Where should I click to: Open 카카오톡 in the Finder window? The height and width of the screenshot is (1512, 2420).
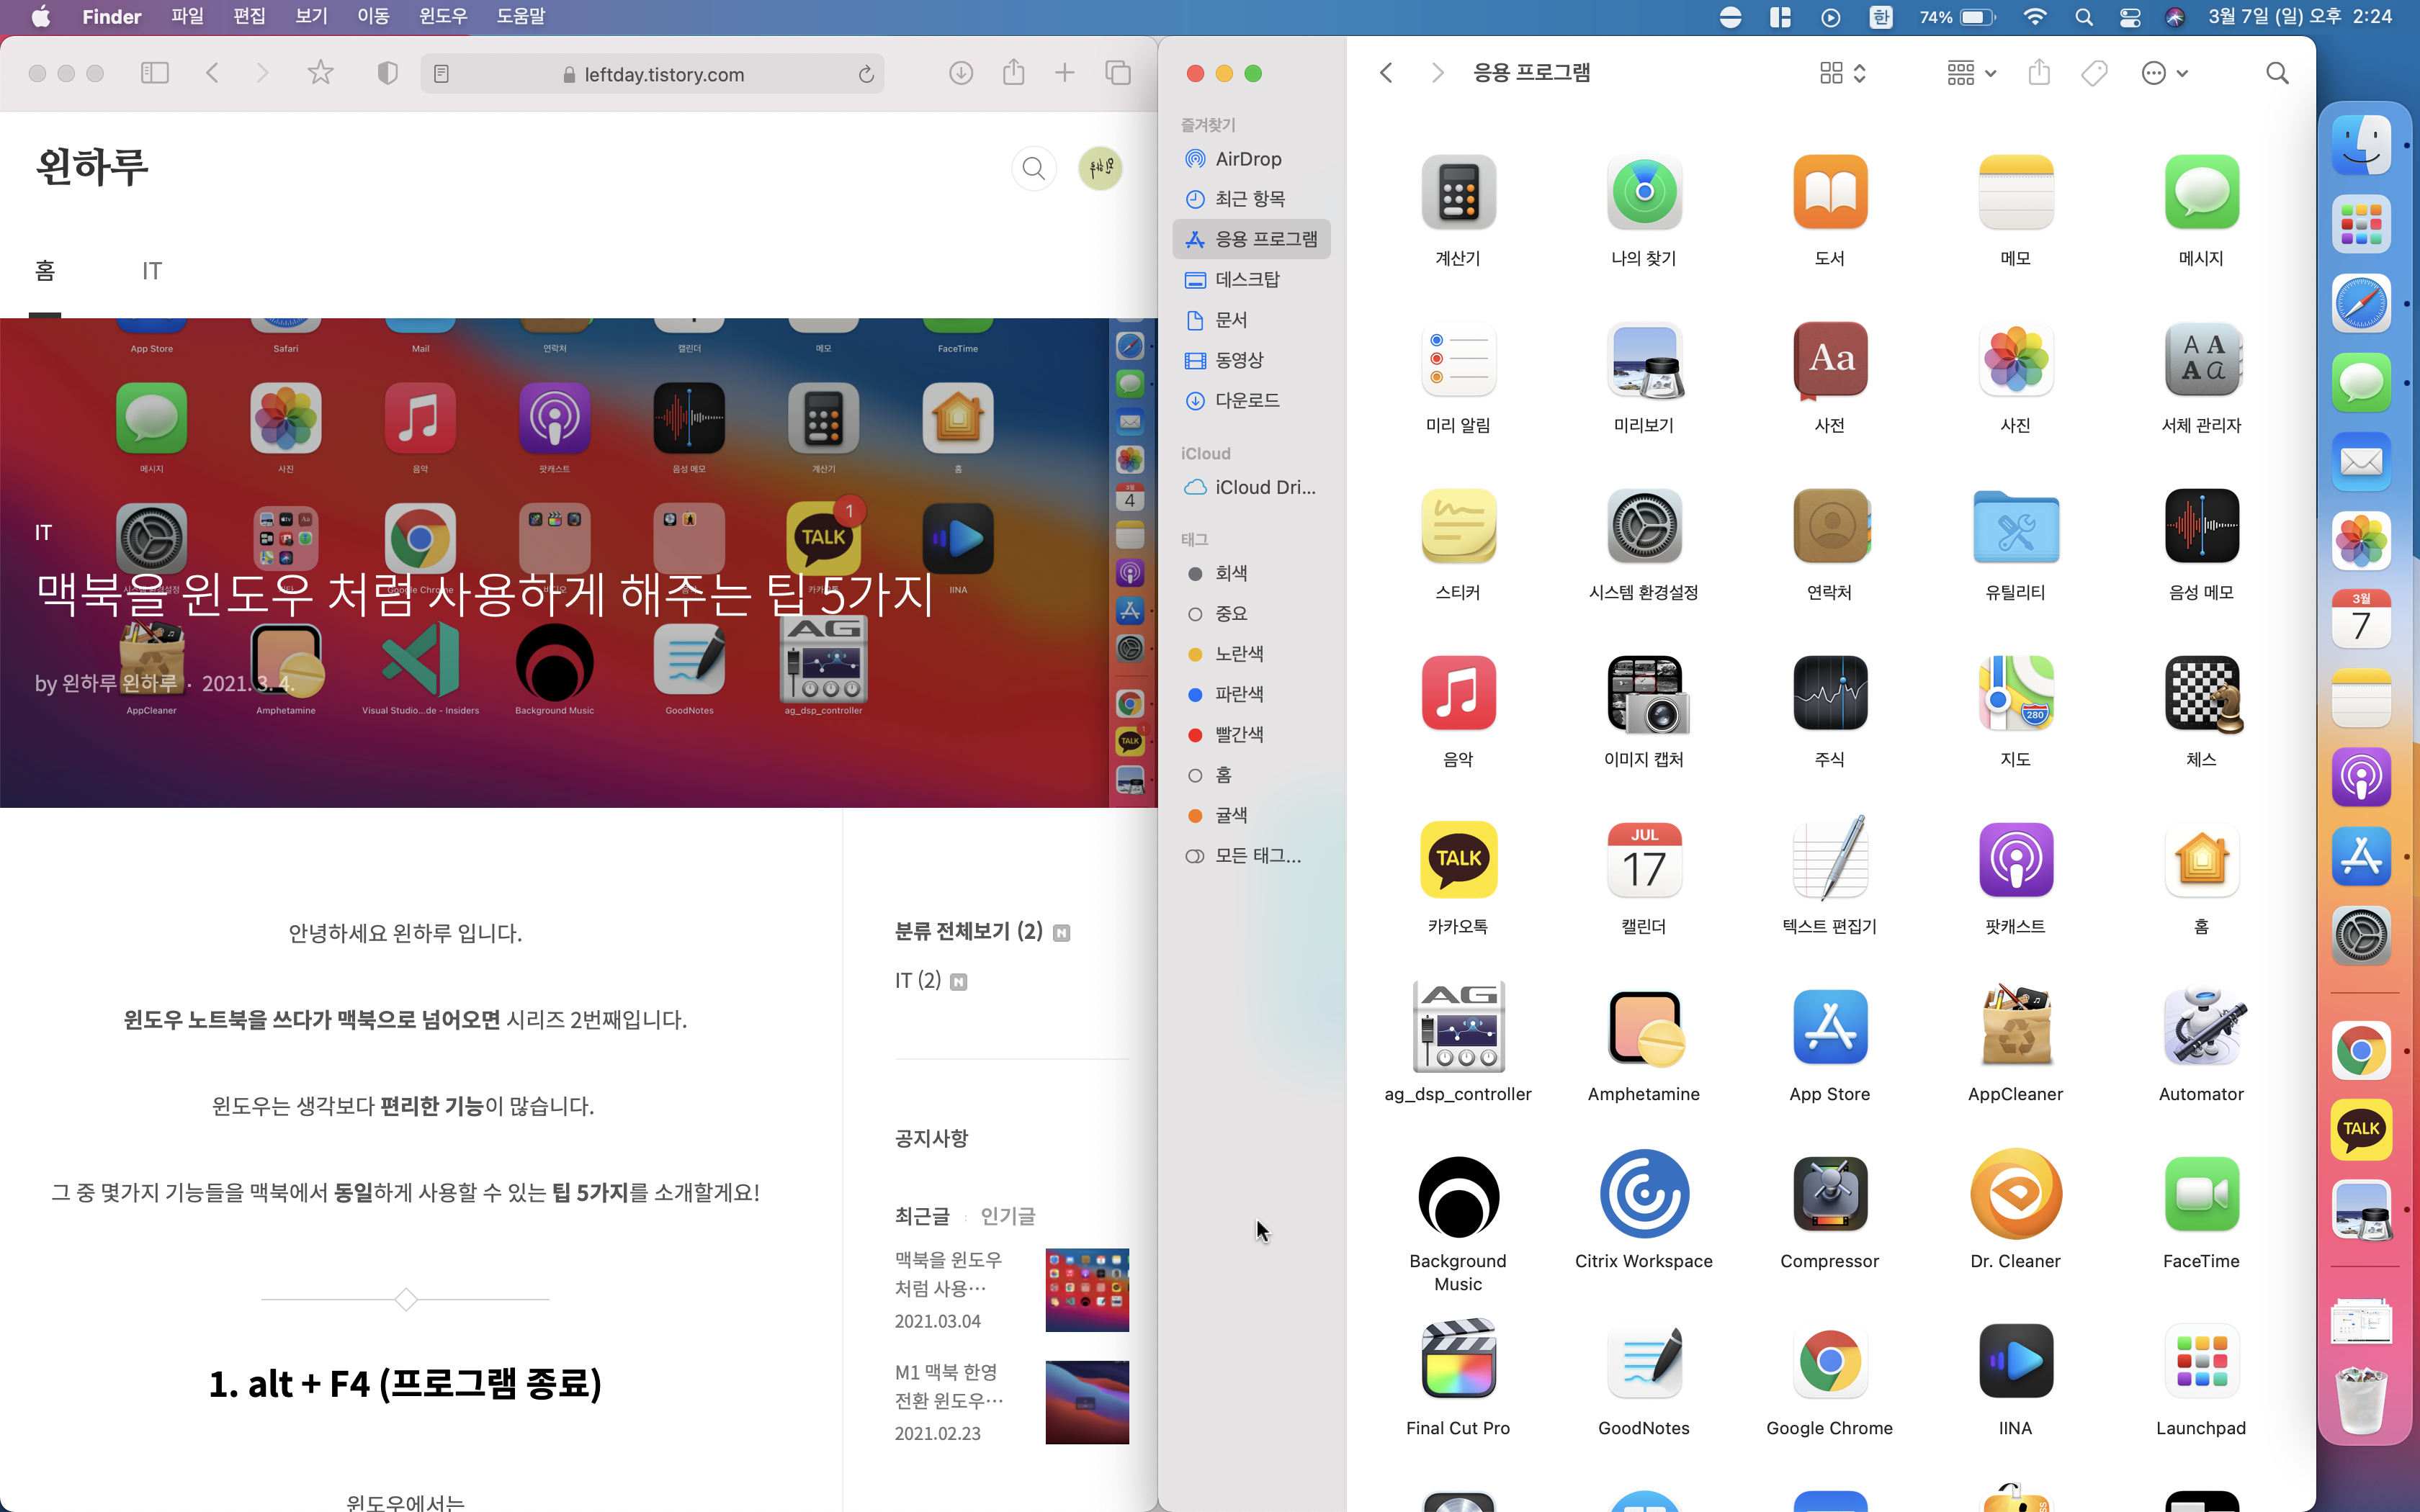click(x=1458, y=860)
